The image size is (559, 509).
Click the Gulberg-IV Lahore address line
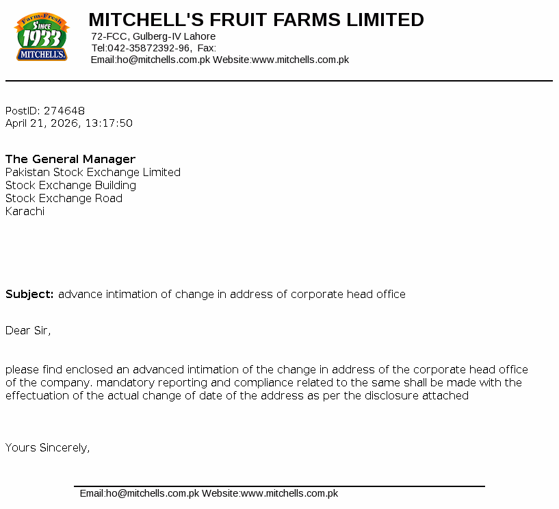pyautogui.click(x=153, y=36)
